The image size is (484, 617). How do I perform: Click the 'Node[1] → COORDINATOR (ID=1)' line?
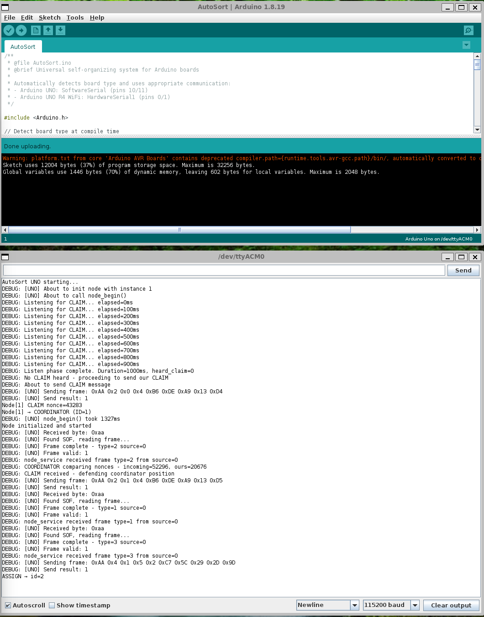[47, 412]
